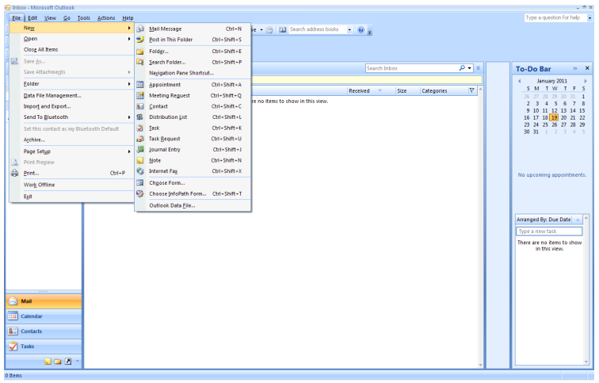599x383 pixels.
Task: Click the new Folder icon in submenu
Action: click(140, 52)
